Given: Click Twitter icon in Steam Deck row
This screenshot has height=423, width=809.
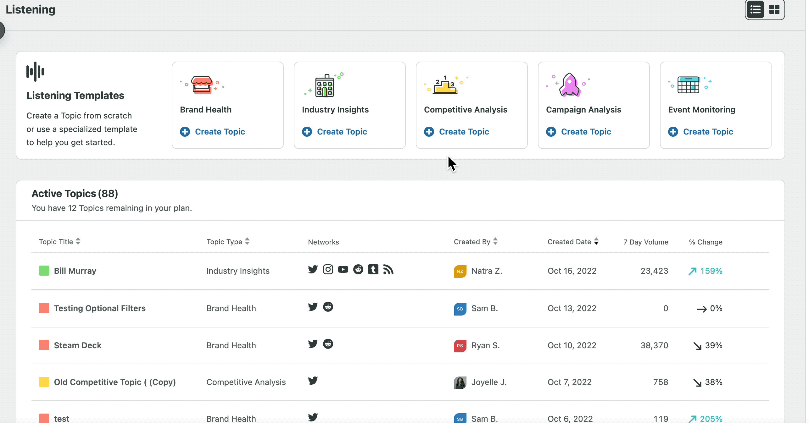Looking at the screenshot, I should point(313,344).
